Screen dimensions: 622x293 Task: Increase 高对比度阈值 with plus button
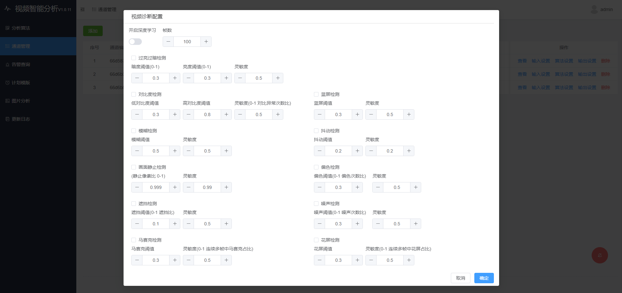(226, 114)
